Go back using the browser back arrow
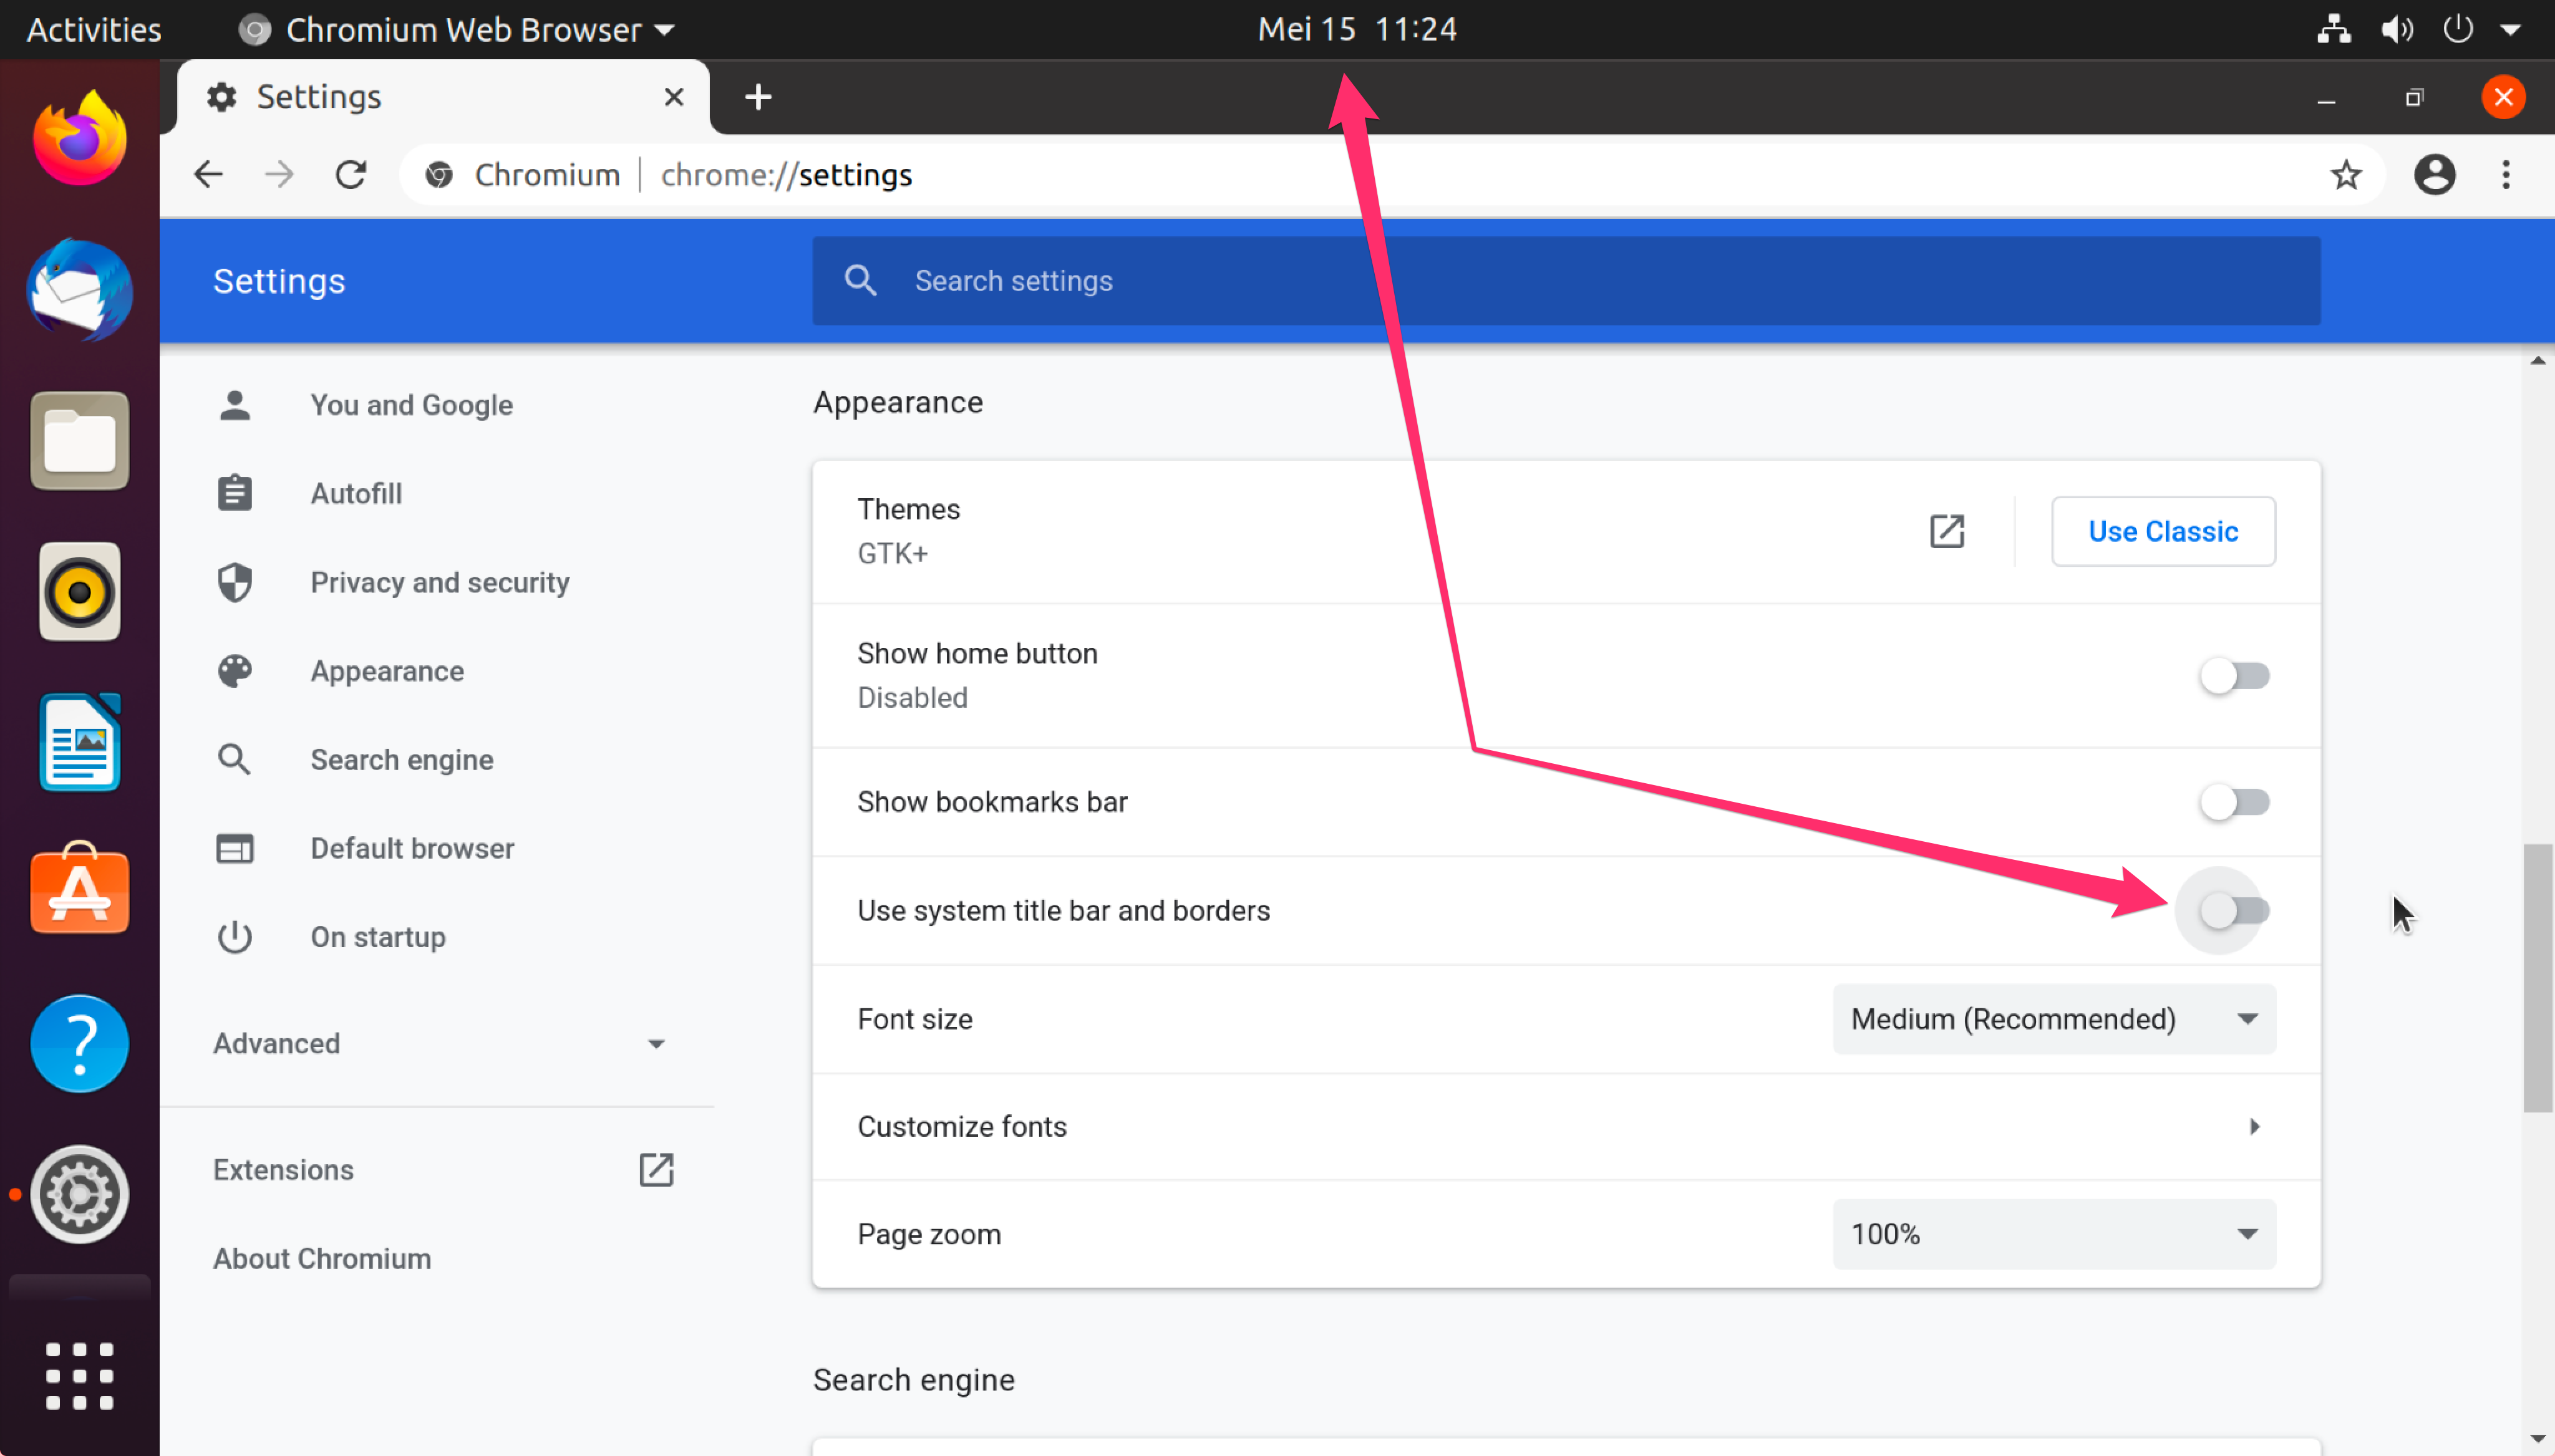Image resolution: width=2555 pixels, height=1456 pixels. coord(208,175)
